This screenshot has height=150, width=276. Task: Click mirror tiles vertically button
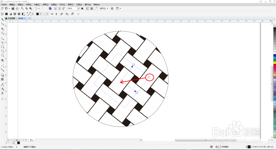[x=56, y=14]
